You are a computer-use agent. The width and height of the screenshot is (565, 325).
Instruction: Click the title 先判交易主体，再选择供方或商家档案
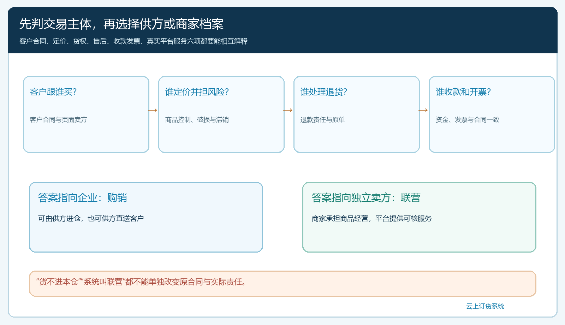click(121, 24)
